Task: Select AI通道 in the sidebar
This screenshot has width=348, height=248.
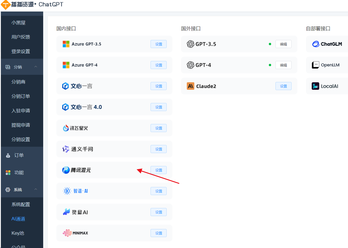Action: click(18, 219)
